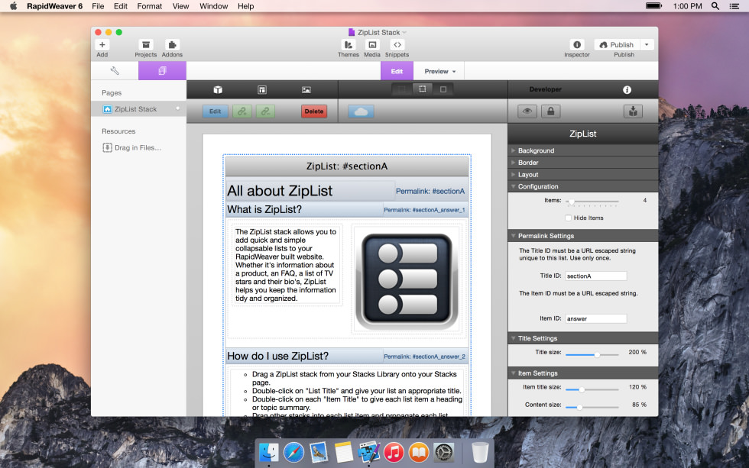The width and height of the screenshot is (749, 468).
Task: Open the templates layout icon
Action: (261, 89)
